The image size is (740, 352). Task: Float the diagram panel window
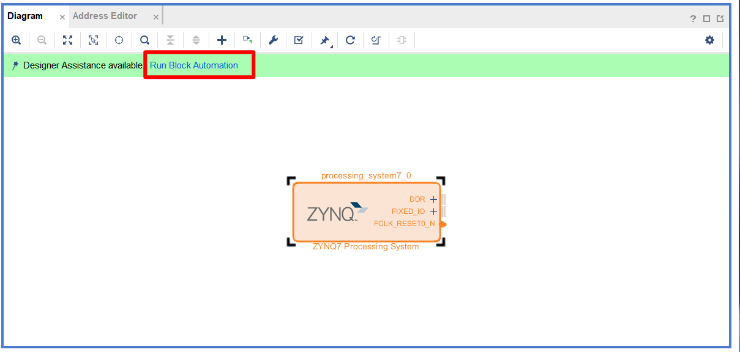[720, 19]
